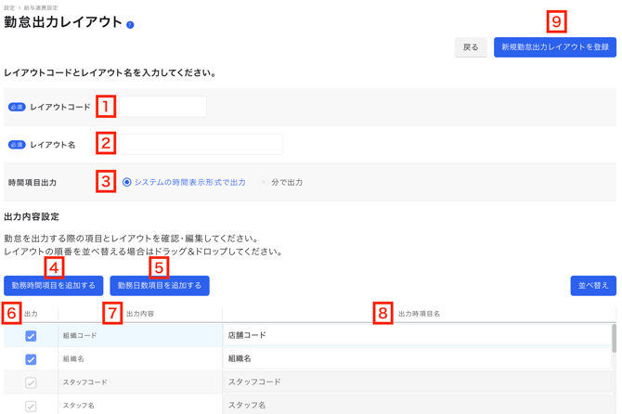Screen dimensions: 622x414
Task: Open 給与連携設定 breadcrumb link
Action: pos(40,7)
